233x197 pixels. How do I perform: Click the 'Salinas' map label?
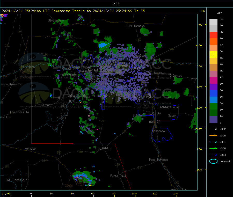click(x=45, y=105)
